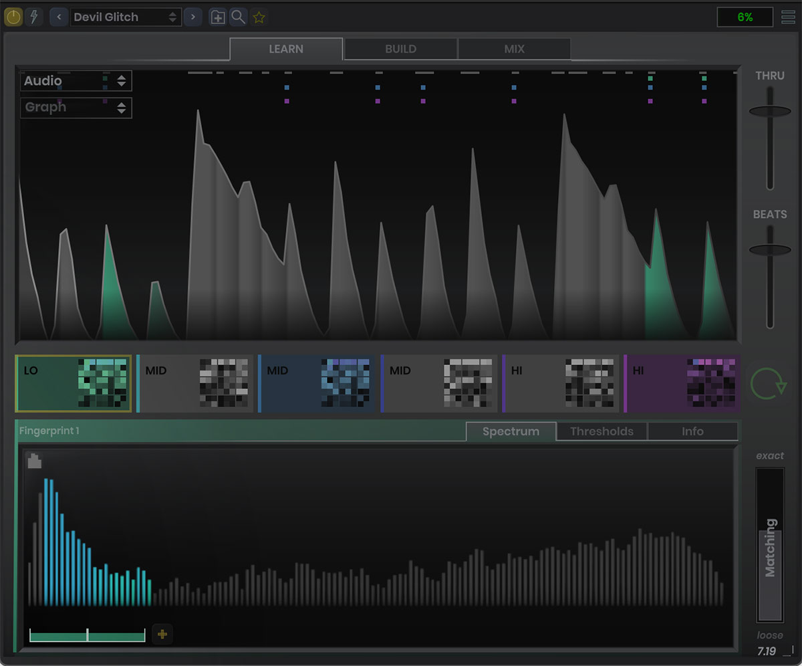Open the Info view
Screen dimensions: 802x666
[x=692, y=431]
